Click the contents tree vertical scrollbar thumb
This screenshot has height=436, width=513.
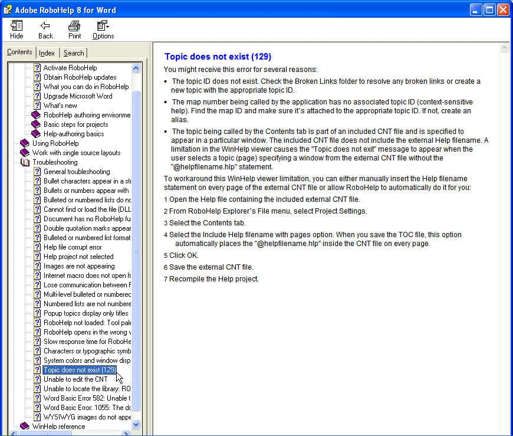tap(136, 250)
